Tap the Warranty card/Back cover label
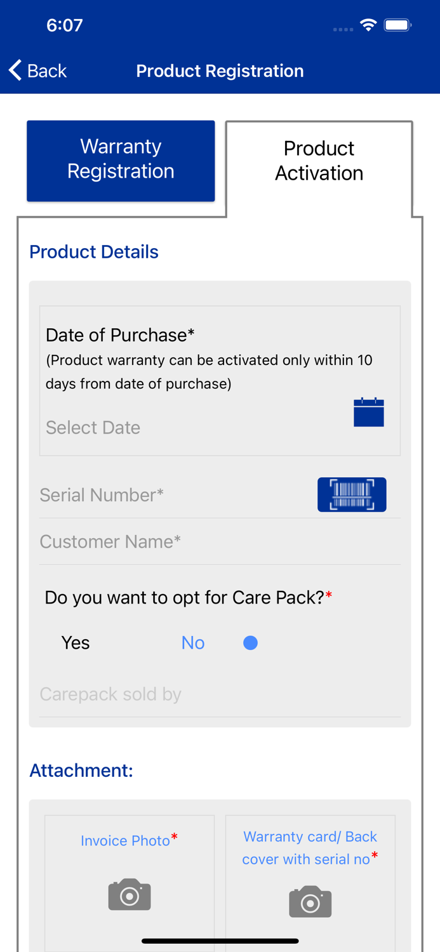The height and width of the screenshot is (952, 440). (309, 847)
